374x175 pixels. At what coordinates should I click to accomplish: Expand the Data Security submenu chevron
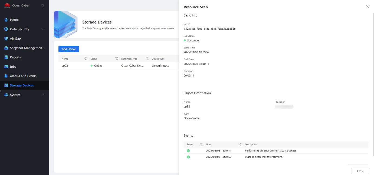click(x=43, y=29)
